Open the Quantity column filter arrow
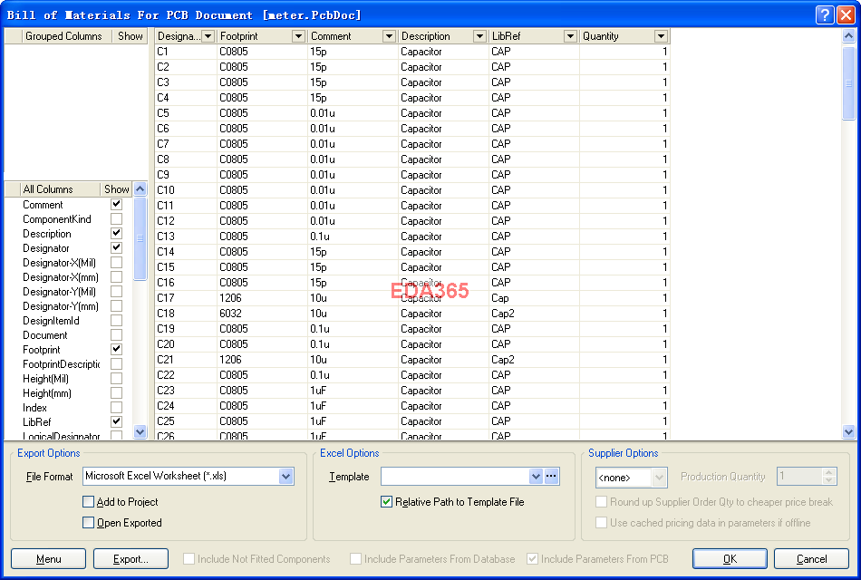 [x=661, y=36]
